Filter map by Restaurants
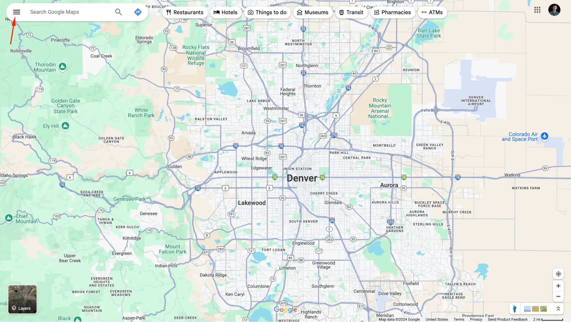Image resolution: width=571 pixels, height=322 pixels. point(185,12)
